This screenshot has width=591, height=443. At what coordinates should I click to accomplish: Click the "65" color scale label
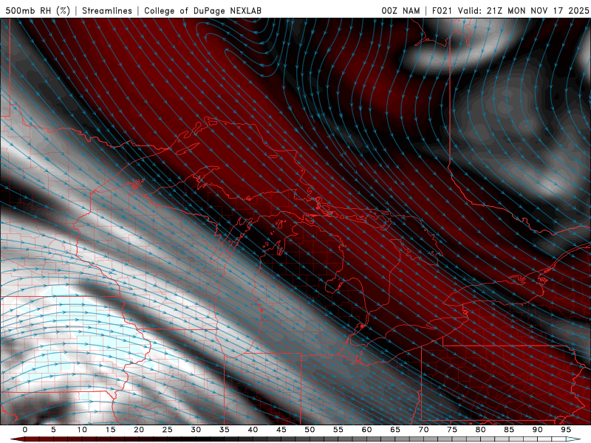coord(395,430)
